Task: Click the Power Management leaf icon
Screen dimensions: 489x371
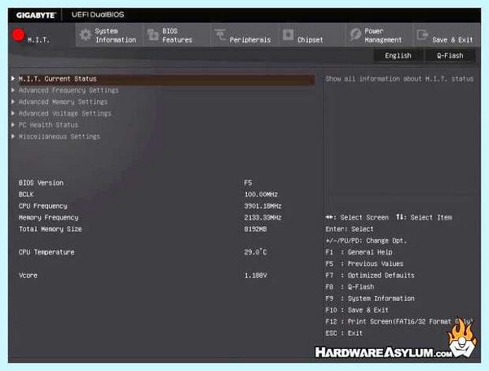Action: [x=355, y=34]
